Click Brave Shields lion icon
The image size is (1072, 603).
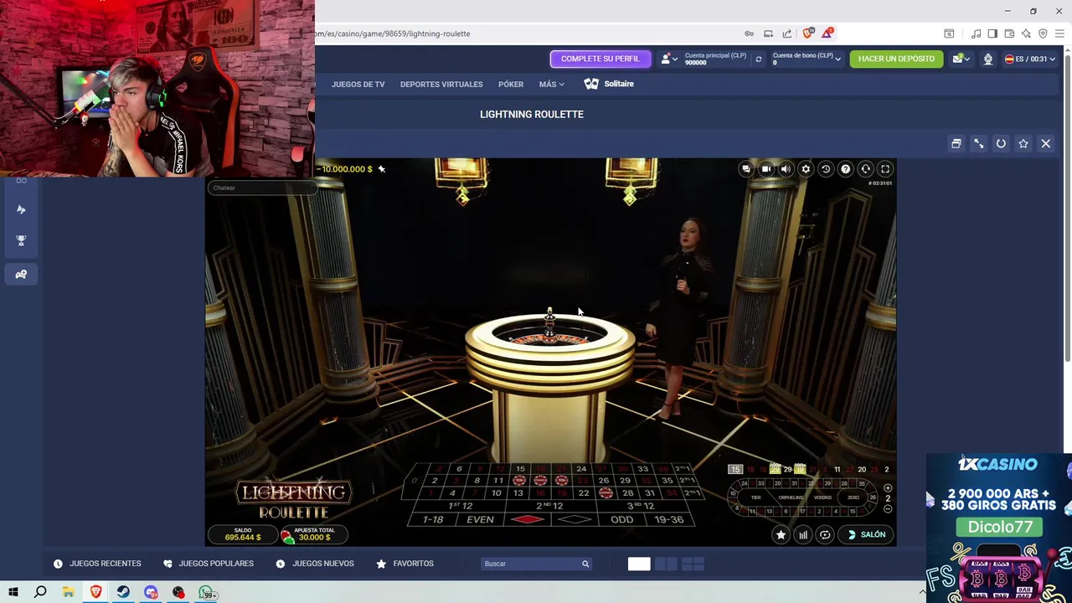(x=807, y=33)
